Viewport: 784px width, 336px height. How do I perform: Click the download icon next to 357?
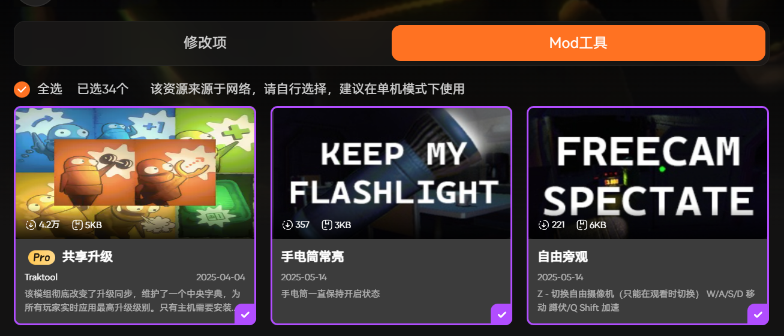pos(287,225)
